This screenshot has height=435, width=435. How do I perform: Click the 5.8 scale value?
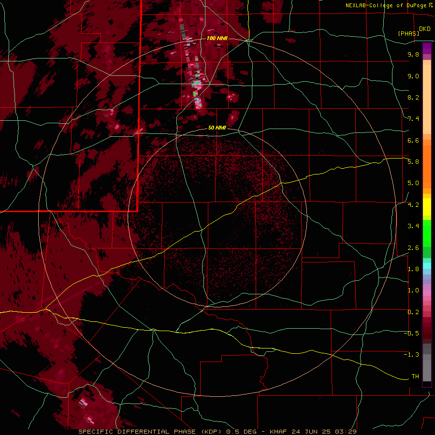(413, 162)
